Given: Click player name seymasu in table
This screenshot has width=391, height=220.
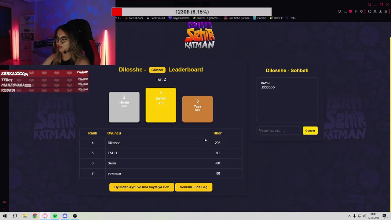Looking at the screenshot, I should (x=114, y=174).
